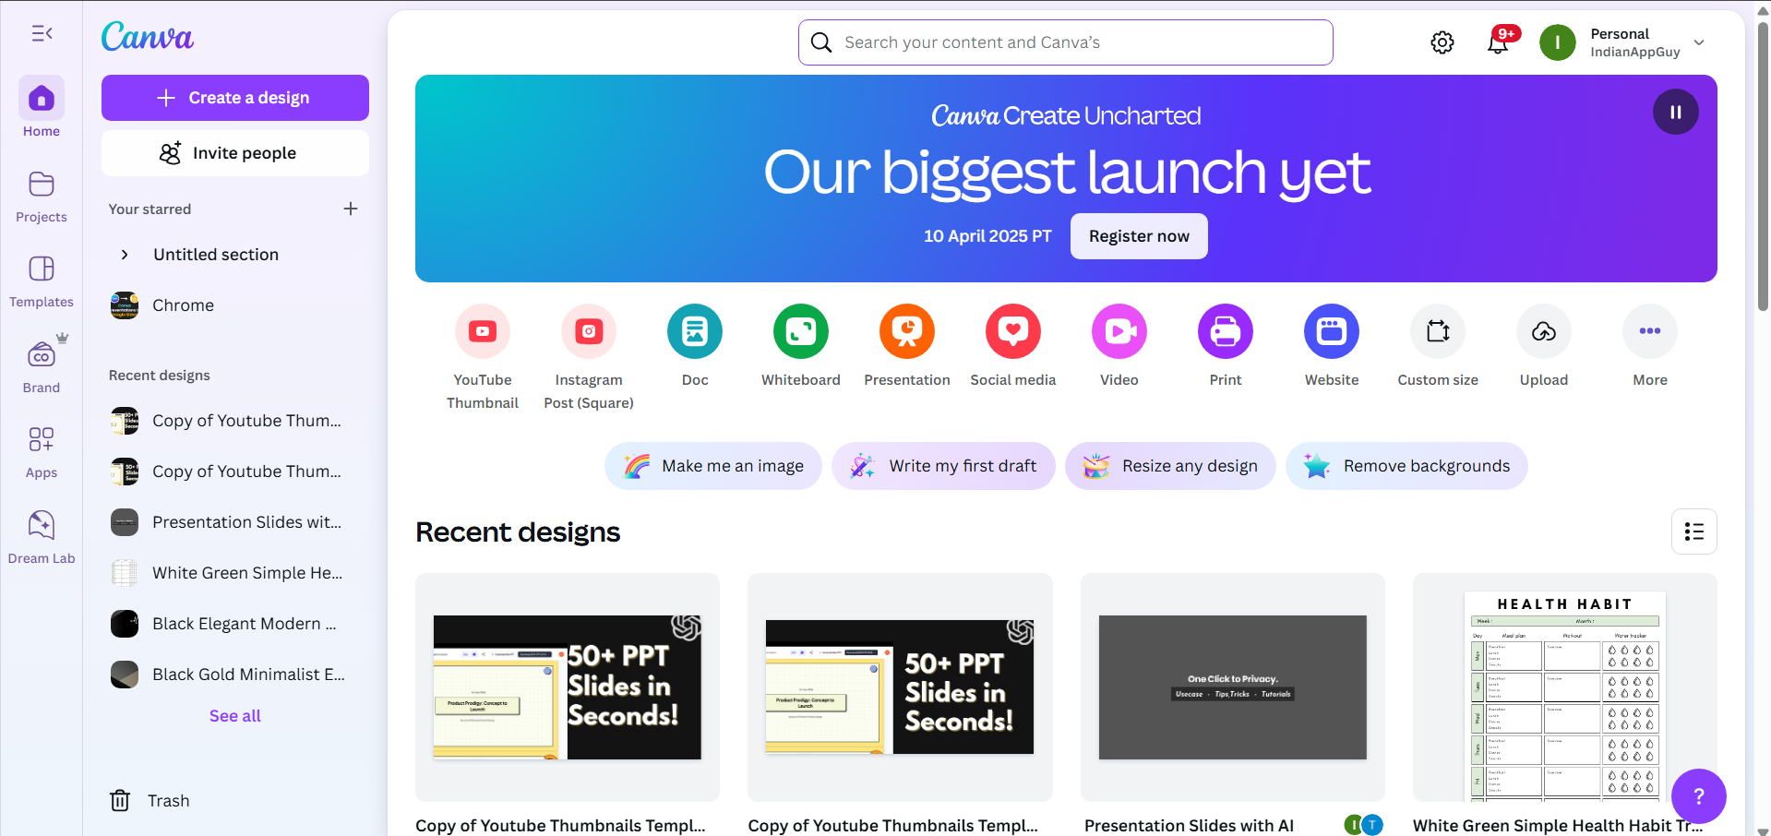Click the Presentation Slides with AI title
Image resolution: width=1771 pixels, height=836 pixels.
pos(1189,826)
